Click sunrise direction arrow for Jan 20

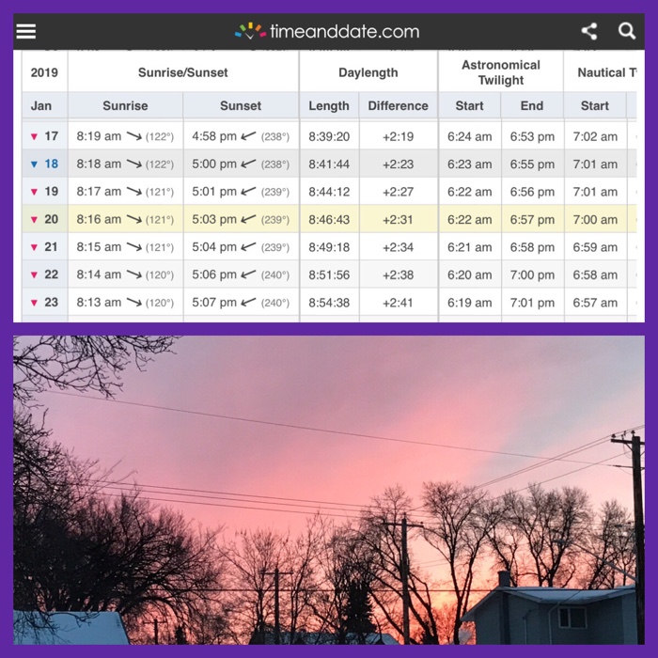(134, 220)
